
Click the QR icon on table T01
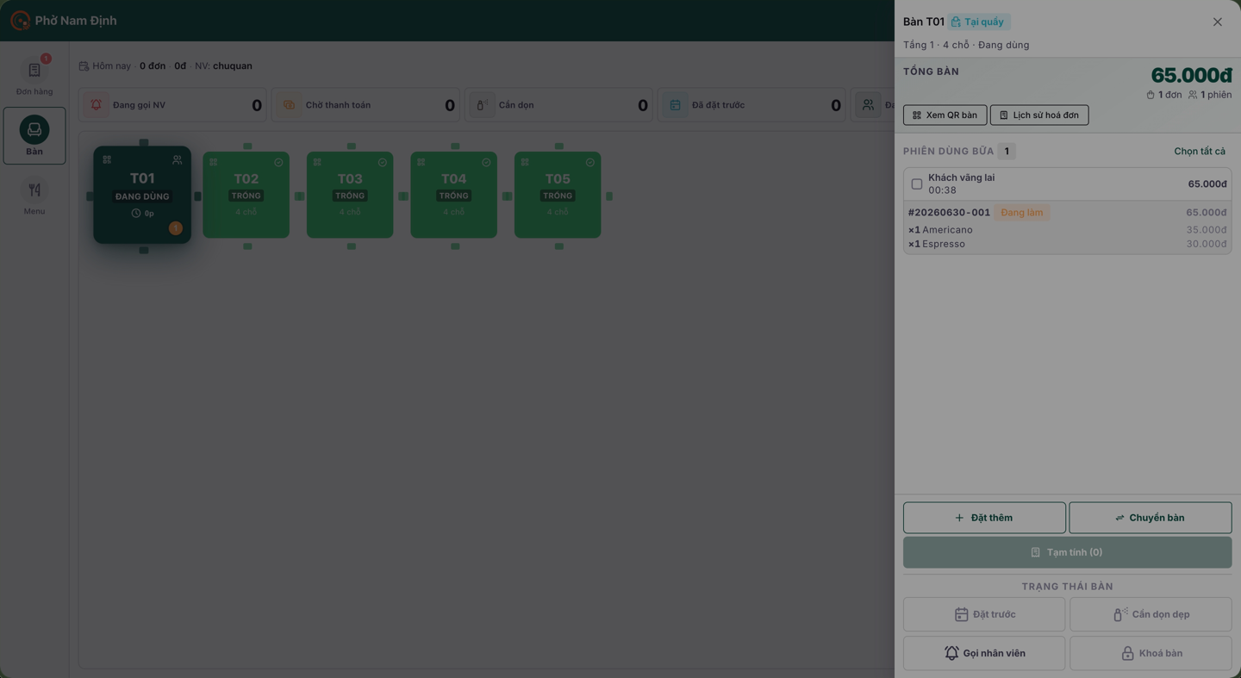tap(107, 159)
